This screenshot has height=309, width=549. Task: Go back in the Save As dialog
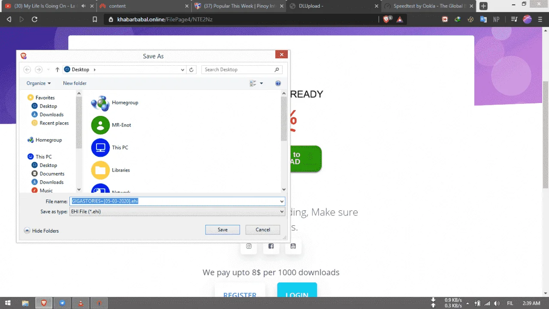pos(27,70)
